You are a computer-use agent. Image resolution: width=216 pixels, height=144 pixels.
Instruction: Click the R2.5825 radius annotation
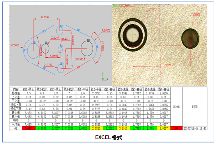click(x=15, y=45)
